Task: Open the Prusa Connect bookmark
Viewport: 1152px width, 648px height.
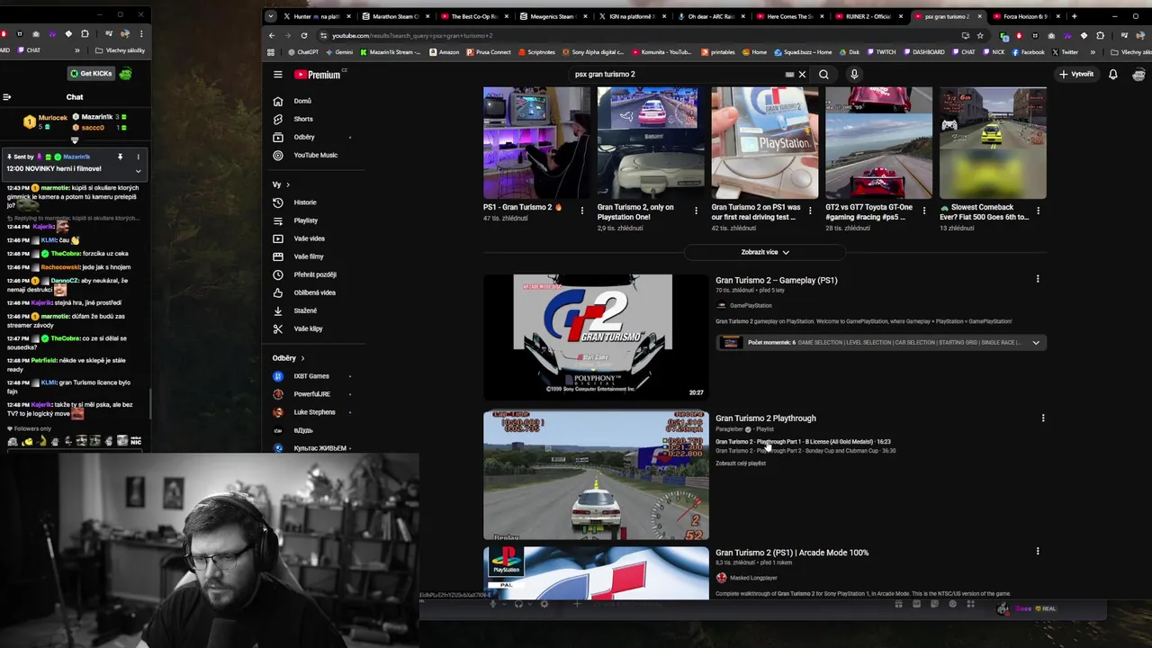Action: pyautogui.click(x=488, y=52)
